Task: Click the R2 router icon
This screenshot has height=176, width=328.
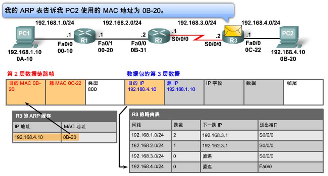Action: point(159,36)
